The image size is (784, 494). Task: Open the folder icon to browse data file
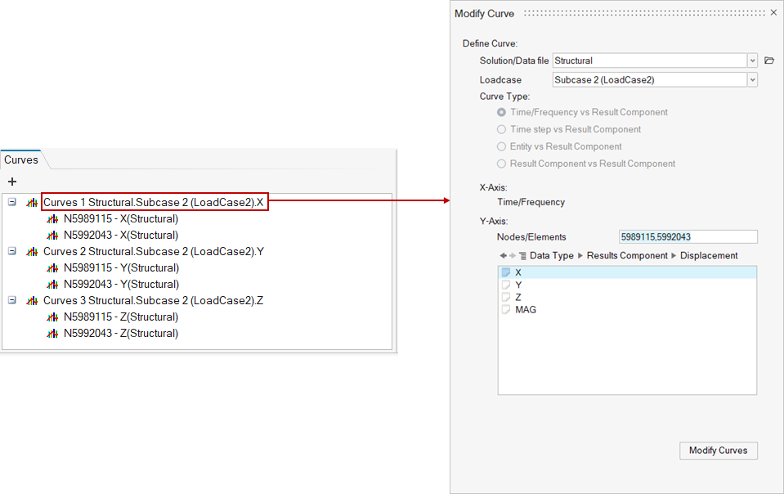point(768,61)
